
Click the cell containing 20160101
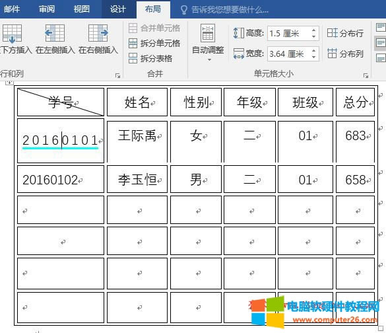click(x=61, y=141)
